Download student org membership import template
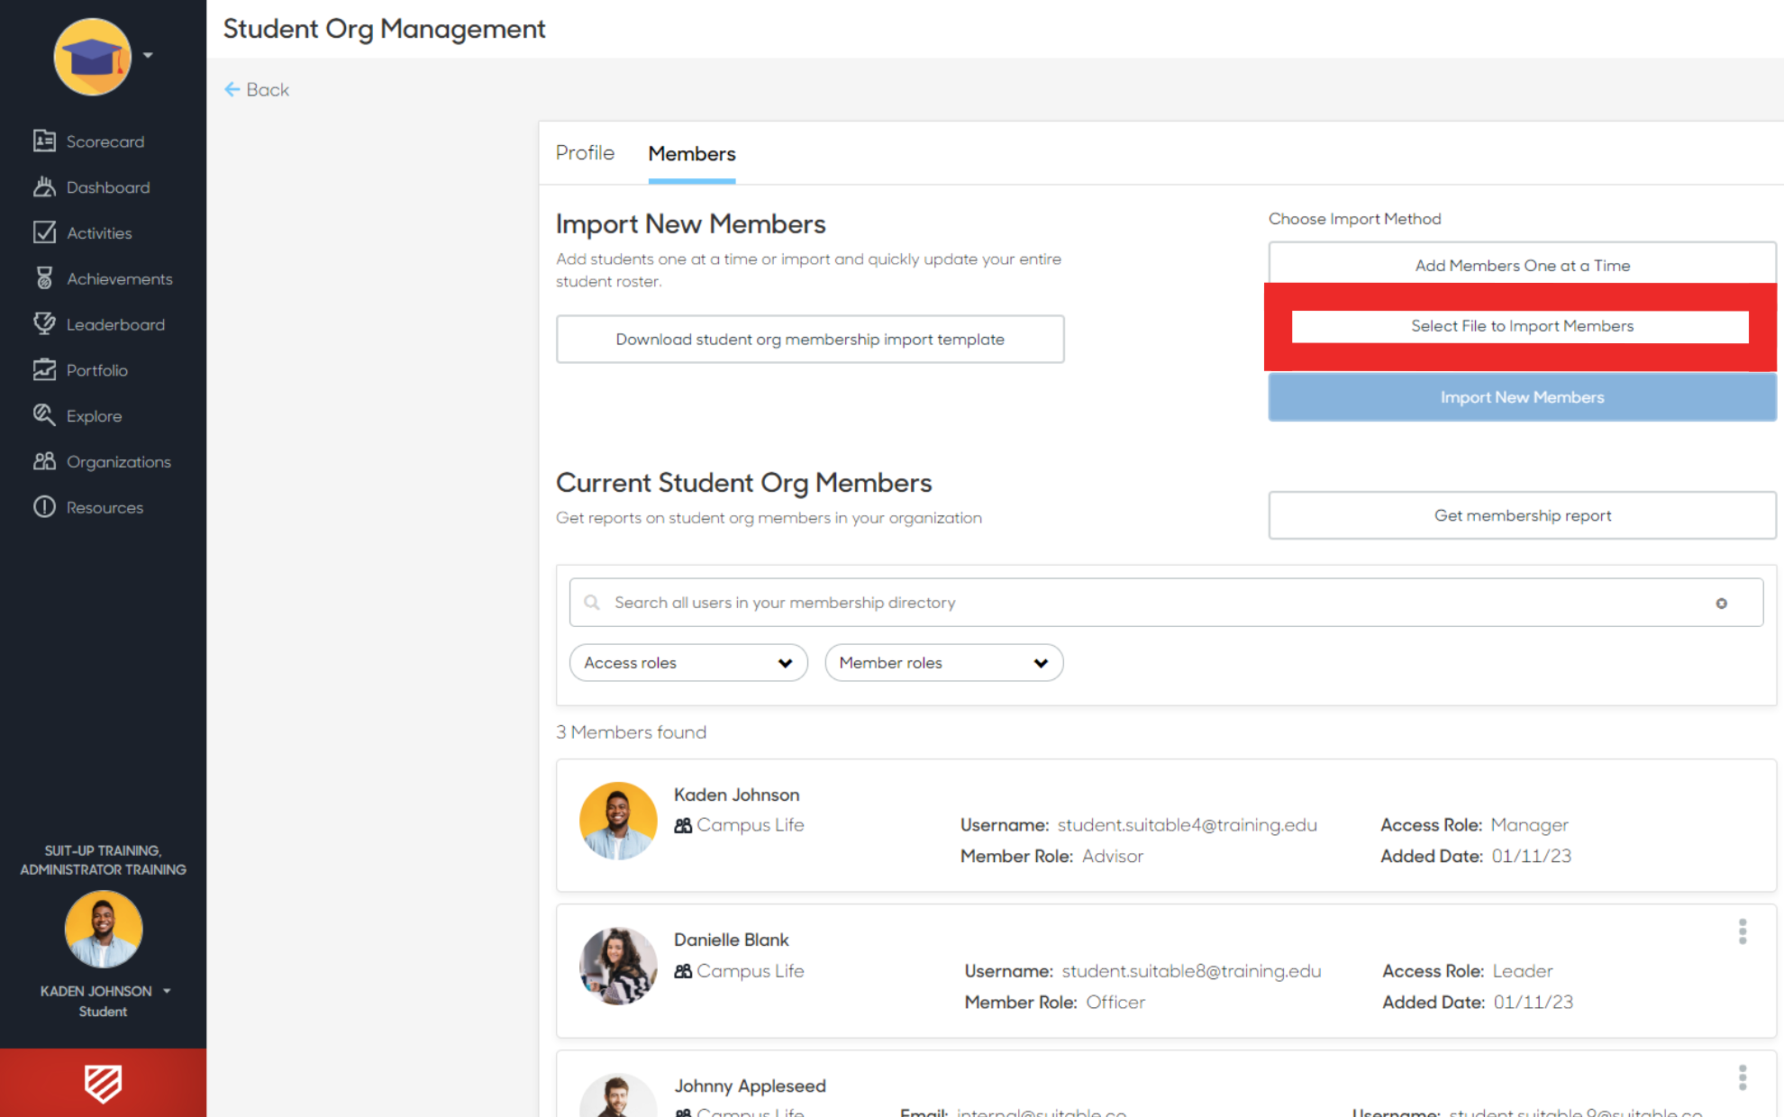 tap(810, 339)
